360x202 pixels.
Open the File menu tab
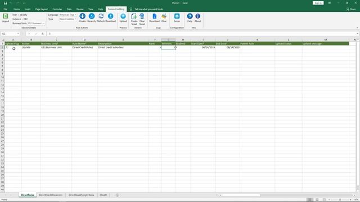click(x=5, y=9)
